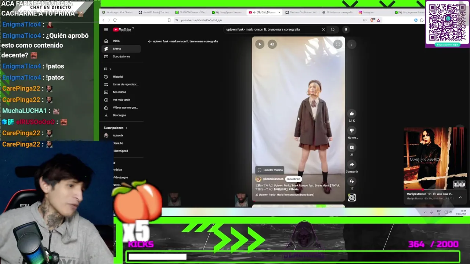The height and width of the screenshot is (264, 470).
Task: Show hidden tray icons chevron
Action: coord(425,212)
